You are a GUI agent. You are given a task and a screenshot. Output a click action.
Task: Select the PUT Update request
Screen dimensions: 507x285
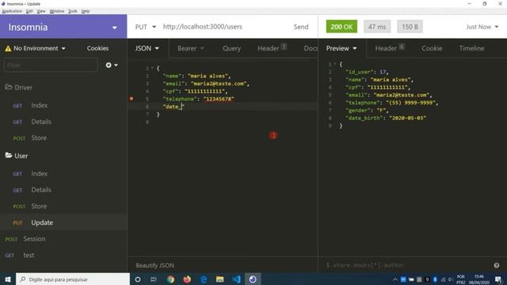(x=63, y=222)
